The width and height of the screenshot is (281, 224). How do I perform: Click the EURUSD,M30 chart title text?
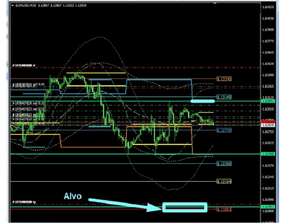pos(24,5)
